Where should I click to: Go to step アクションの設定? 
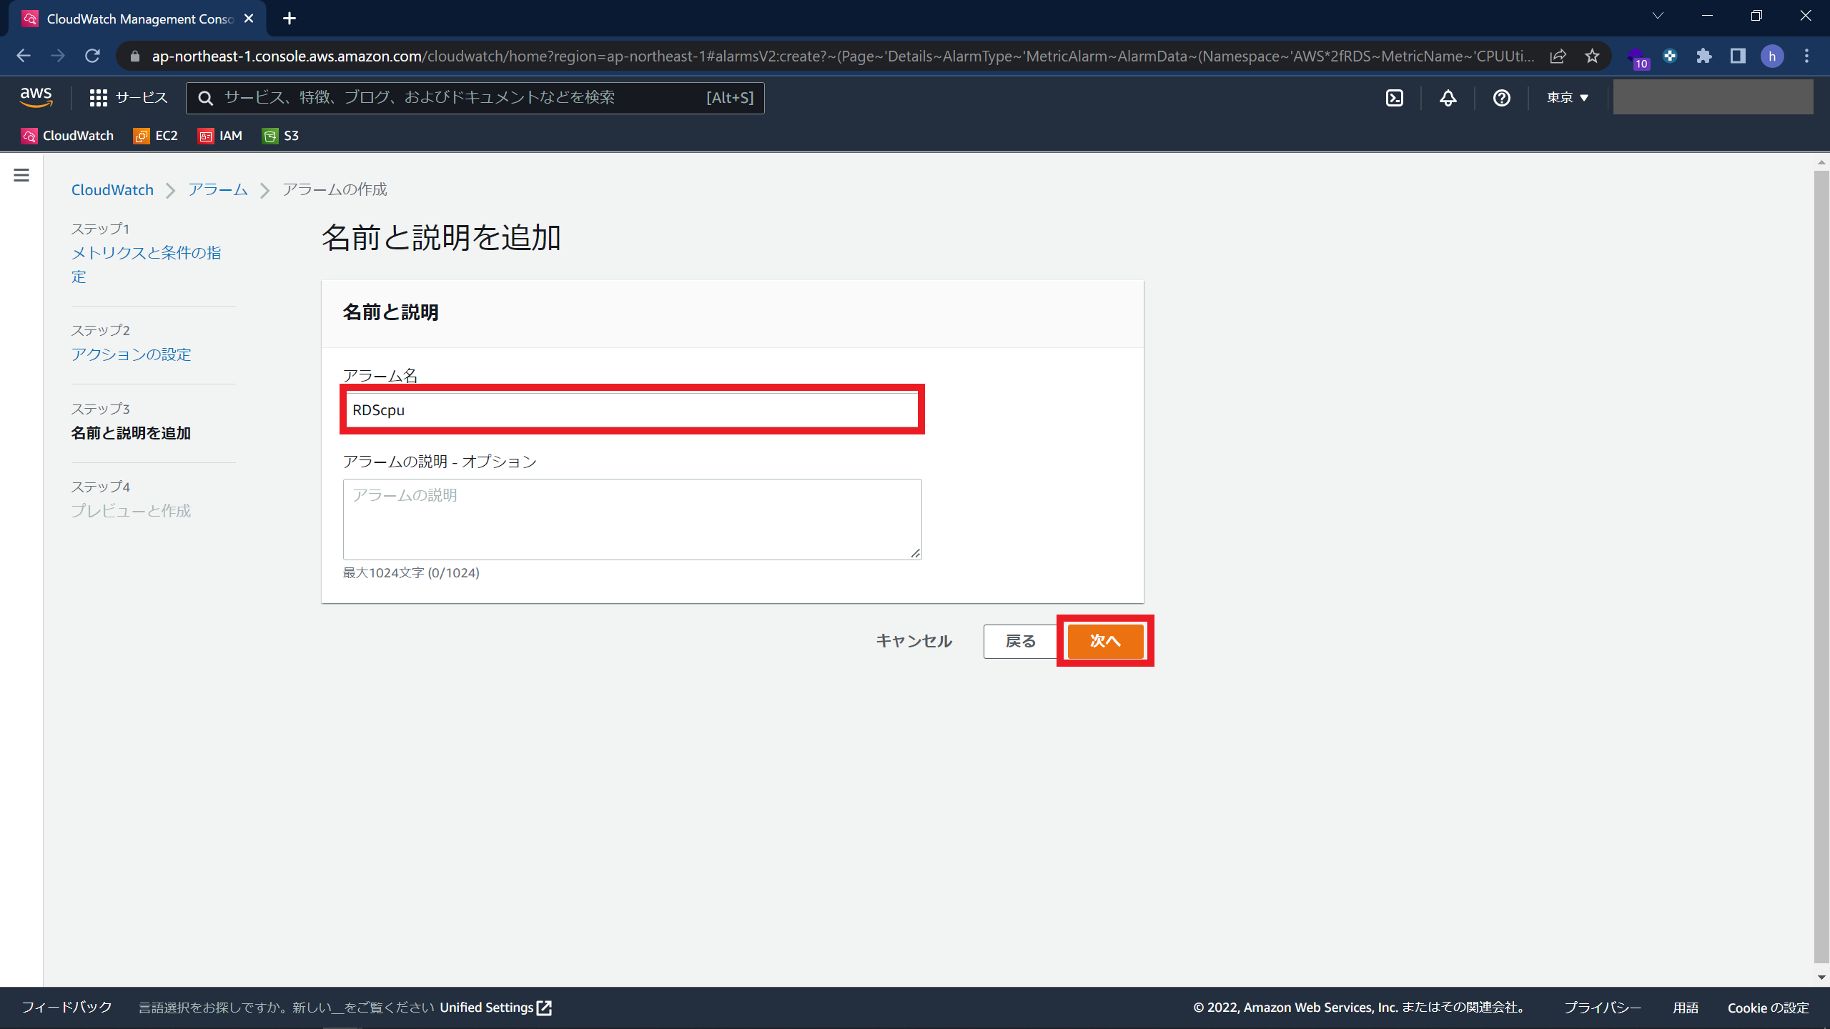click(x=131, y=354)
